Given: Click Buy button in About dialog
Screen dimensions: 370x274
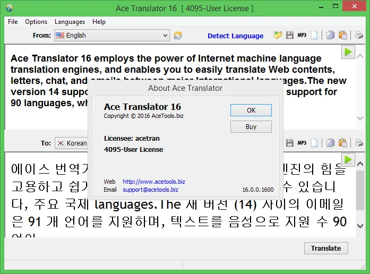Looking at the screenshot, I should [251, 127].
